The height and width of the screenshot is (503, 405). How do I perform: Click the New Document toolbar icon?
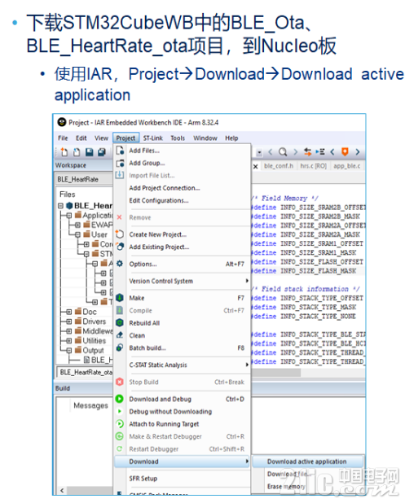tap(64, 151)
